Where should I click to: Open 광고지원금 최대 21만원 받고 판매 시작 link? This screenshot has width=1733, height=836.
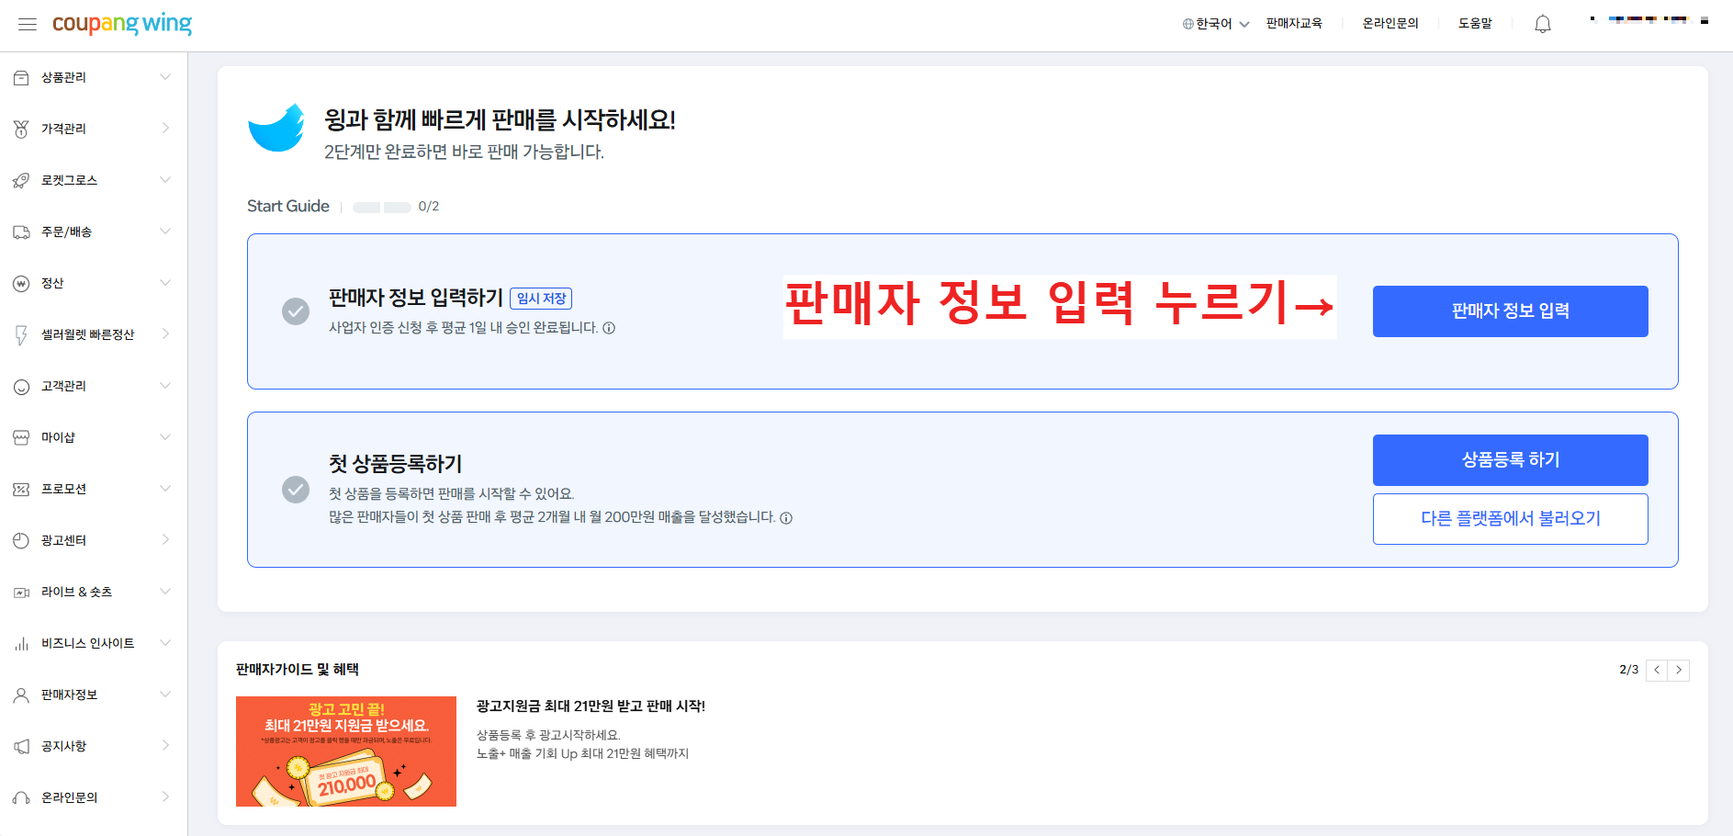click(591, 706)
